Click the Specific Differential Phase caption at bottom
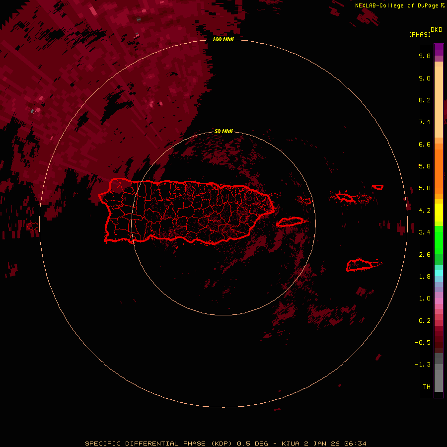Image resolution: width=447 pixels, height=447 pixels. pos(225,444)
